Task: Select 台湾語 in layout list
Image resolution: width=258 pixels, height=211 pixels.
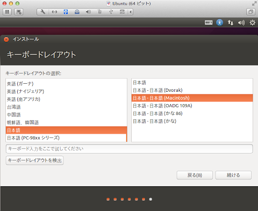Action: [66, 107]
